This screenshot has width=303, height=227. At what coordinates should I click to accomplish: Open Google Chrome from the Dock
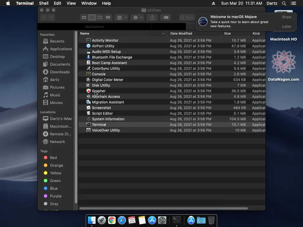point(112,220)
